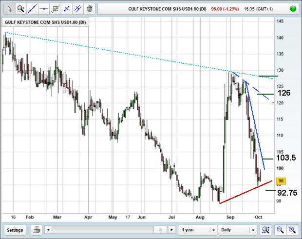The height and width of the screenshot is (239, 302).
Task: Click the Sep label on time axis
Action: tap(230, 217)
